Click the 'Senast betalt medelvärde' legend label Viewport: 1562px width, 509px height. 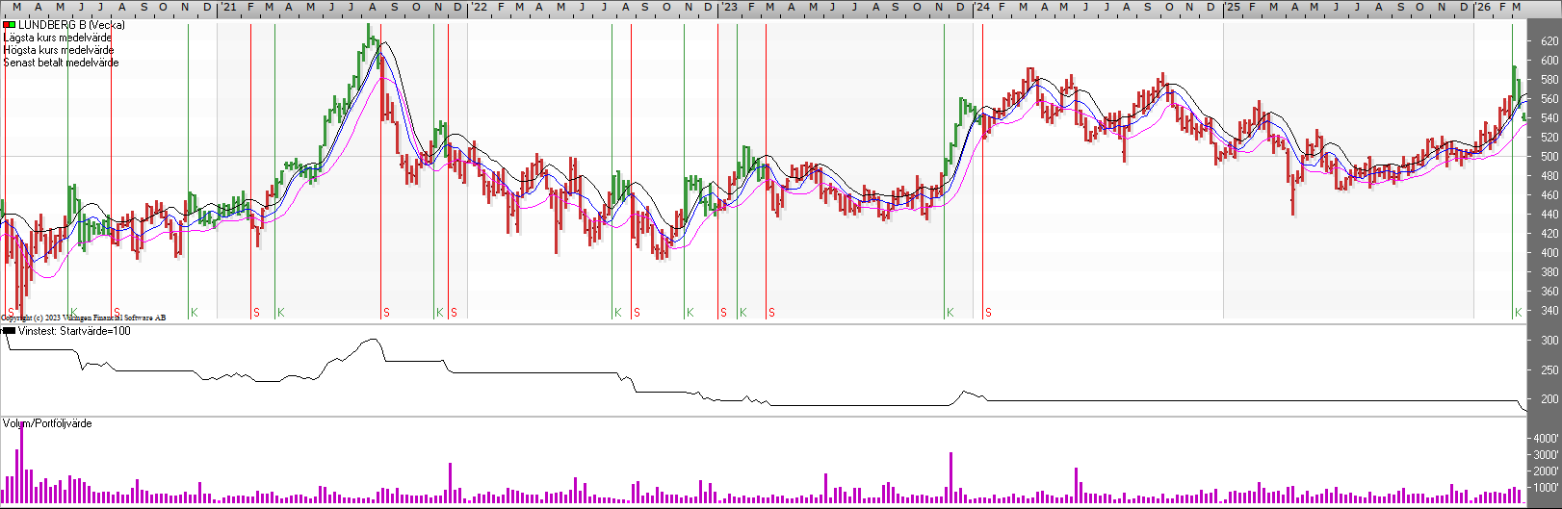[61, 63]
